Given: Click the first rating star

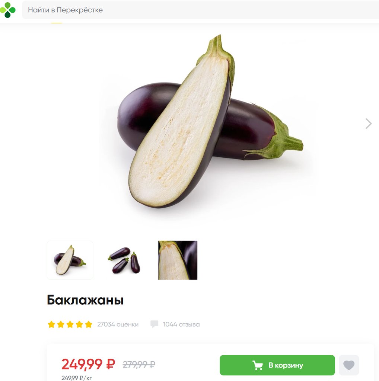Looking at the screenshot, I should point(51,324).
